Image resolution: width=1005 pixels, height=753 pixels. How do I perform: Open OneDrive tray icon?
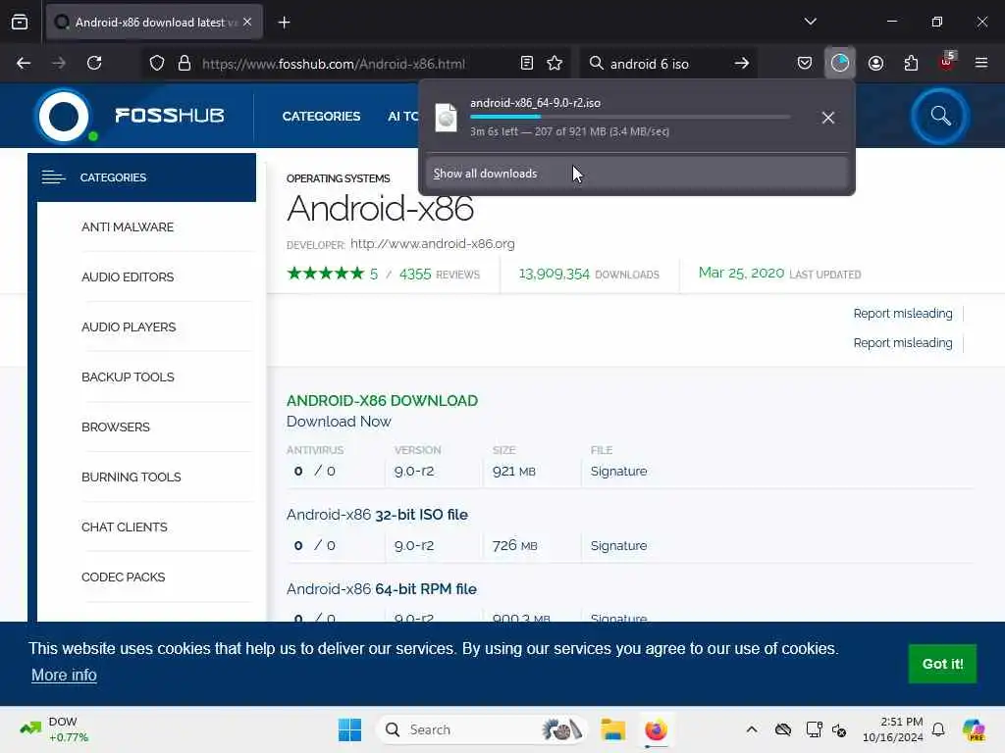point(782,729)
